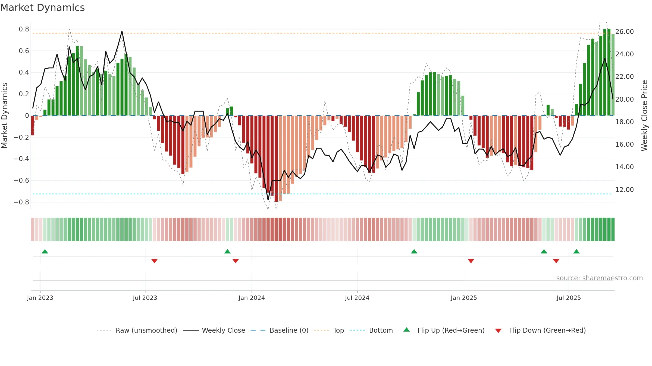
Task: Select the flip-down marker after Jan 2025
Action: (x=471, y=261)
